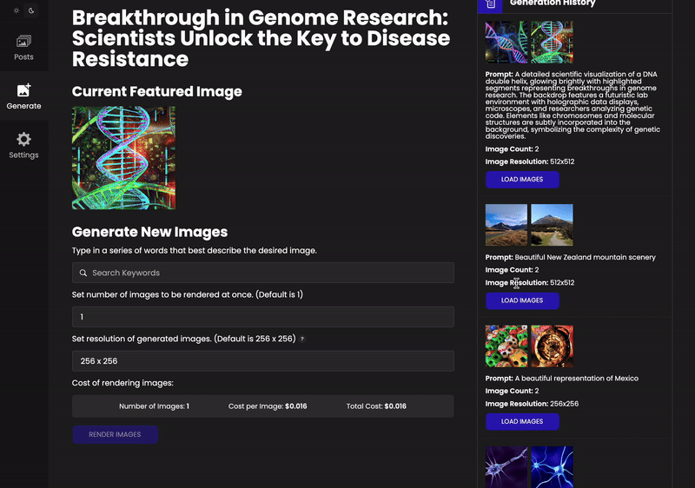Open the Generate sidebar section
Image resolution: width=695 pixels, height=488 pixels.
tap(24, 96)
